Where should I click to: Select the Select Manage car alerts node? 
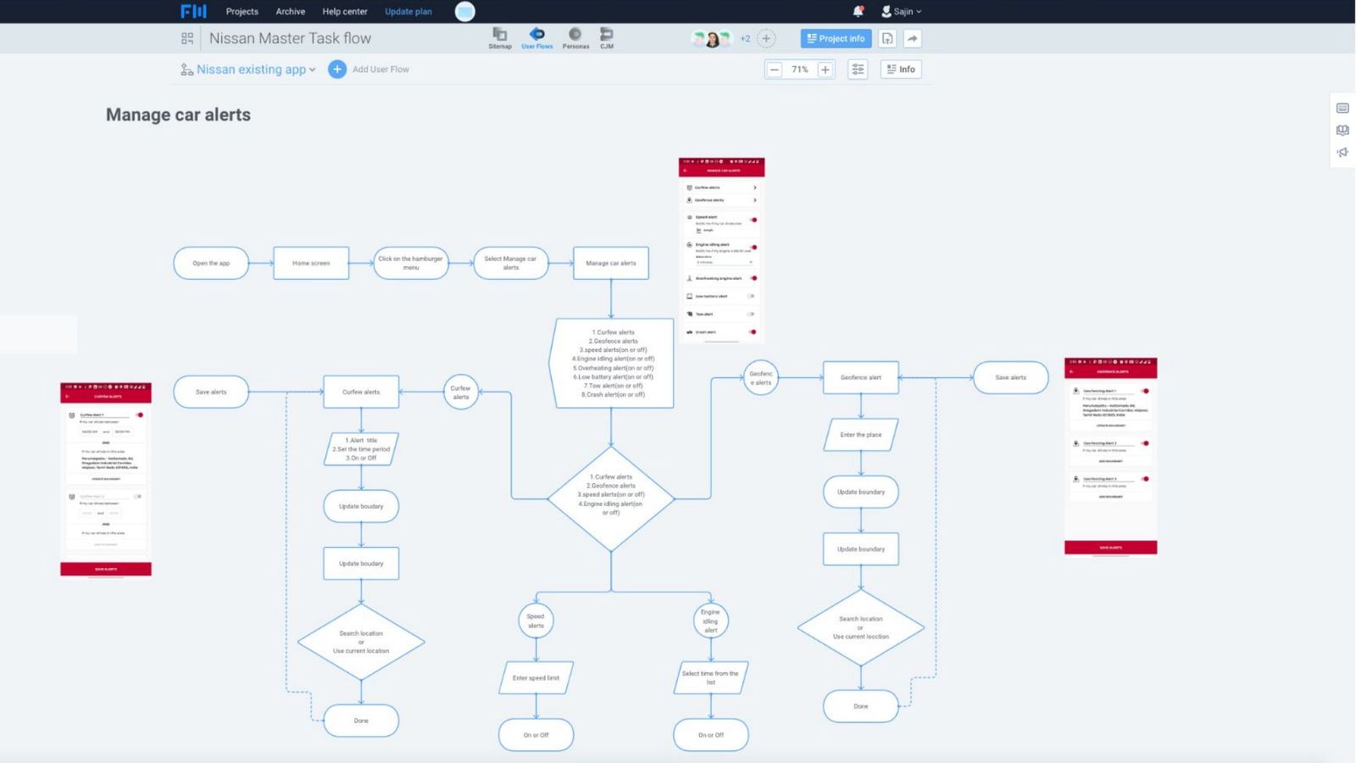pos(511,263)
